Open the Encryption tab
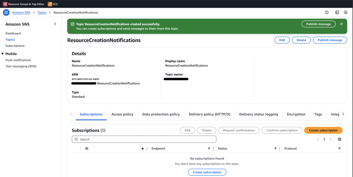Viewport: 353px width, 177px height. point(296,114)
